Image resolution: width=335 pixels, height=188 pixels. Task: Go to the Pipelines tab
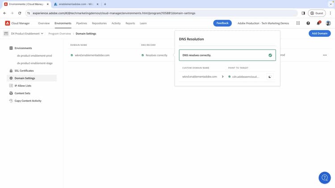click(82, 23)
